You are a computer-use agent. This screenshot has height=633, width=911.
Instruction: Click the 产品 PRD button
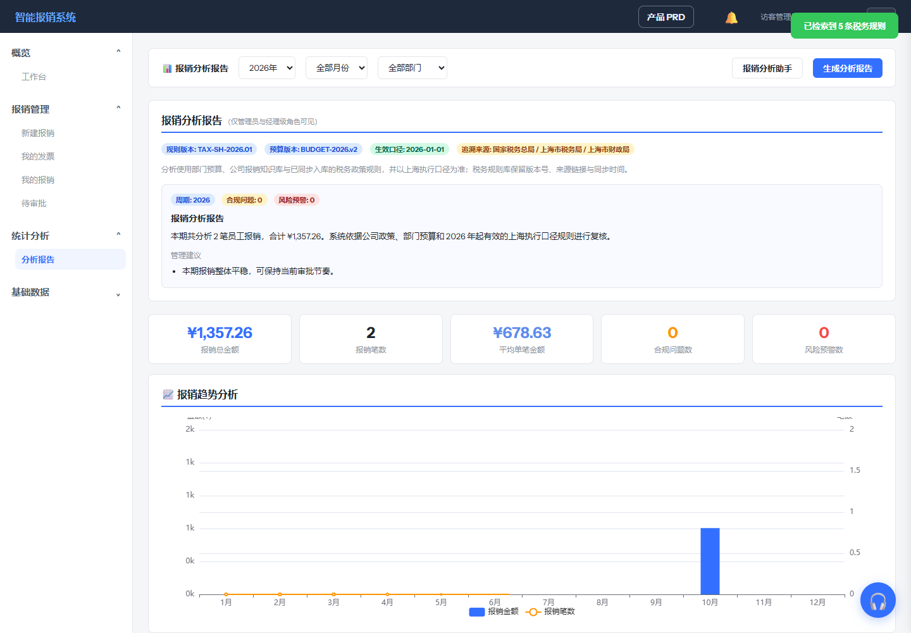[666, 17]
